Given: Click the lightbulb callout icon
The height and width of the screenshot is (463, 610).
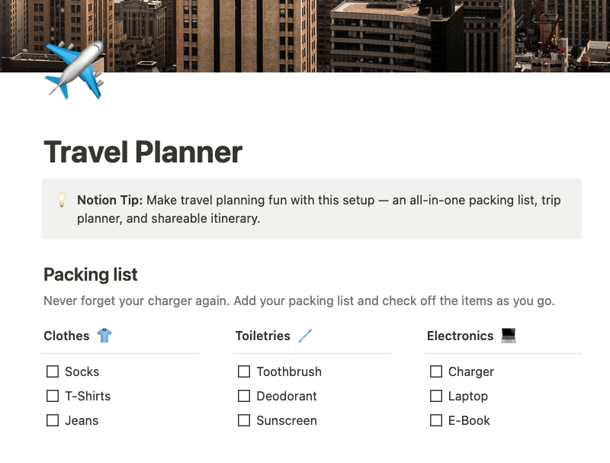Looking at the screenshot, I should [x=62, y=200].
